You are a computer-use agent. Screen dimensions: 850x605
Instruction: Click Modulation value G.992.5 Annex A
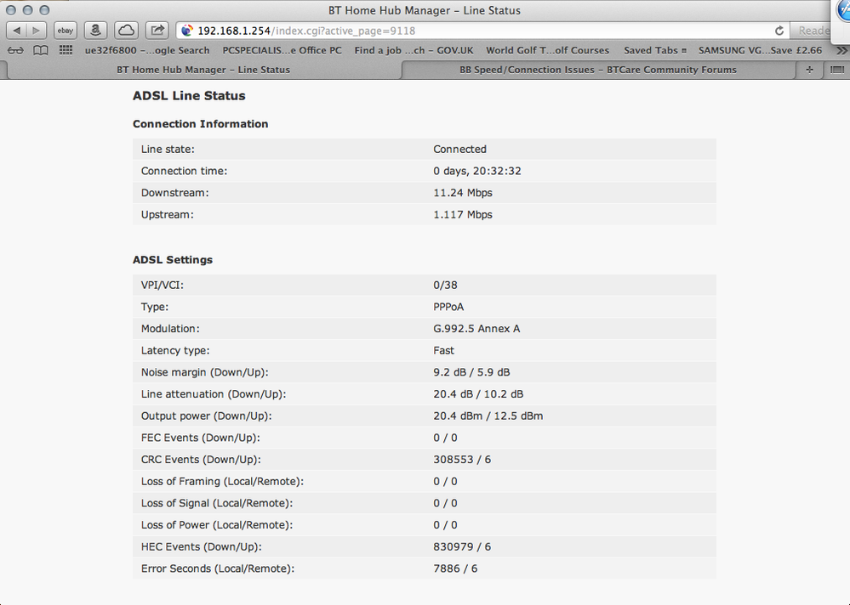tap(476, 329)
